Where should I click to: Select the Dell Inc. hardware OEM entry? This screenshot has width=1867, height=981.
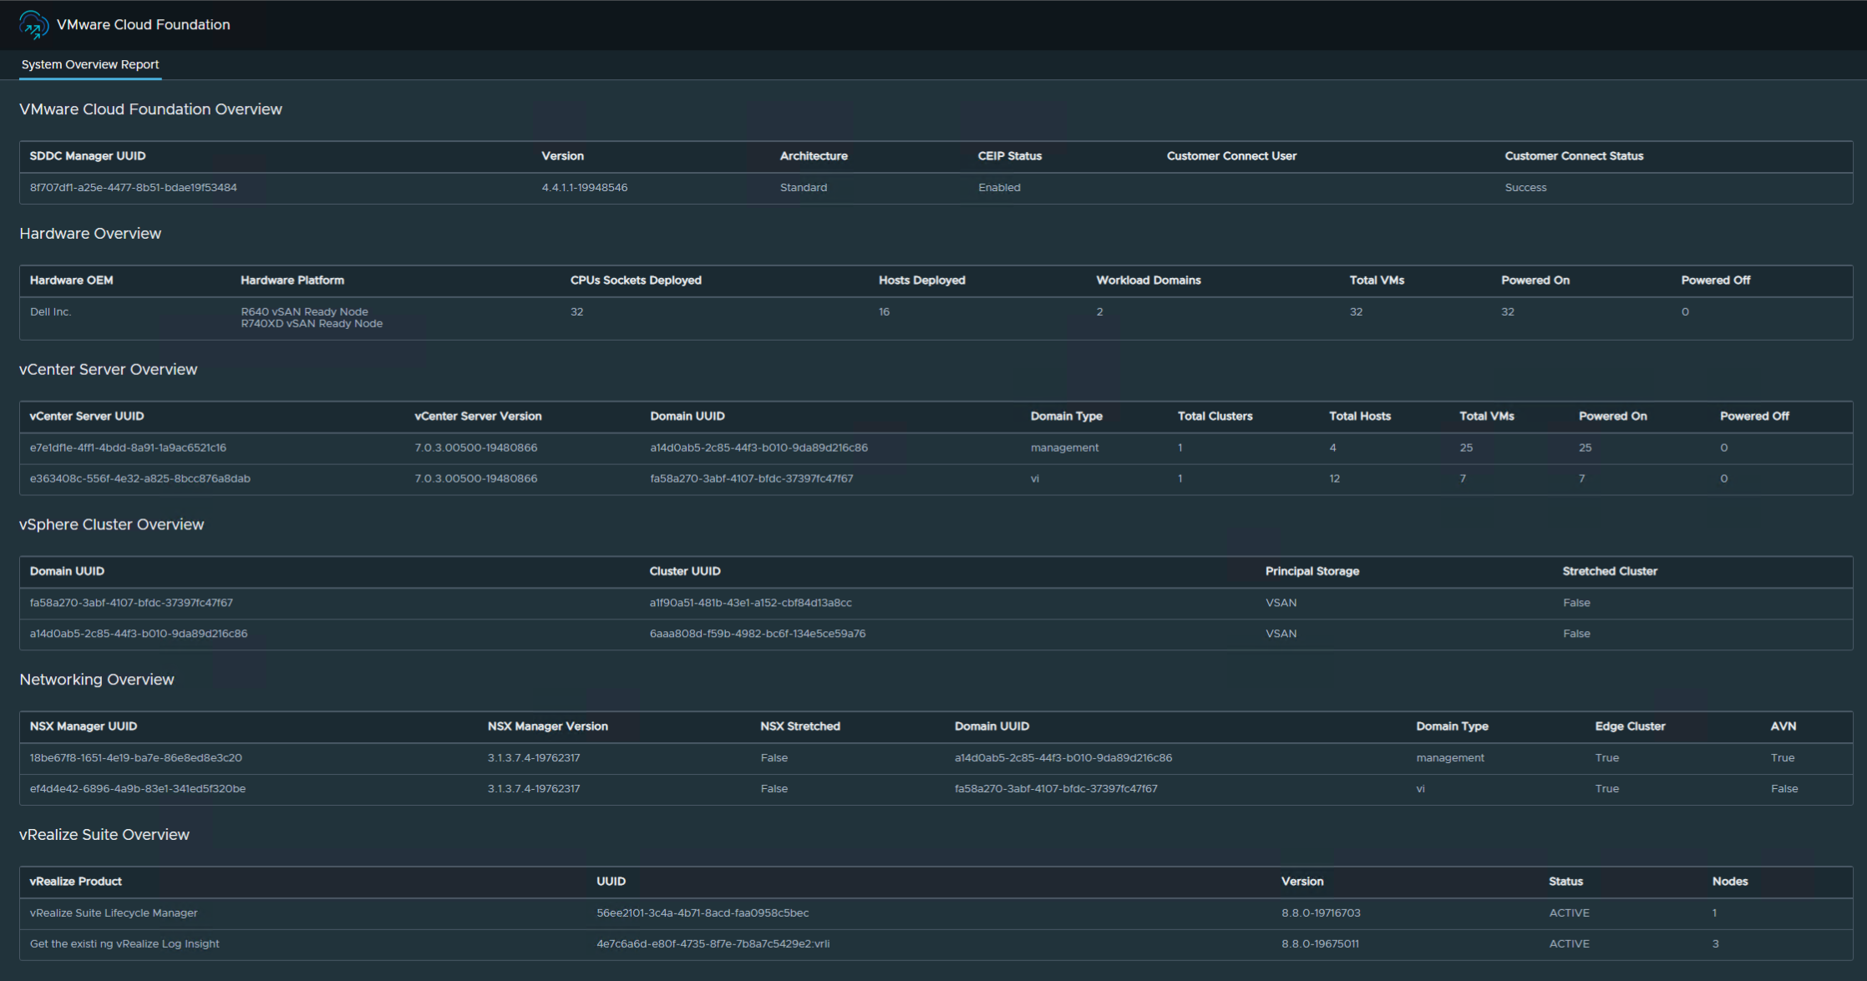point(51,311)
